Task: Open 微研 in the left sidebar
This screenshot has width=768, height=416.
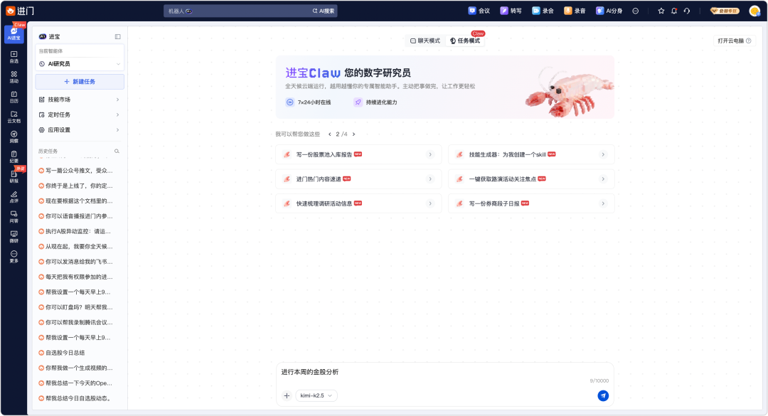Action: pos(14,237)
